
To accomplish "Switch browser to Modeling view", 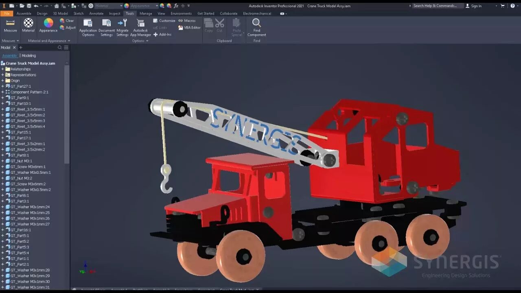I will tap(29, 56).
